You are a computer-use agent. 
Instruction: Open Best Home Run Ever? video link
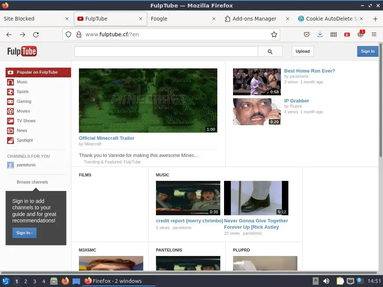pos(309,71)
